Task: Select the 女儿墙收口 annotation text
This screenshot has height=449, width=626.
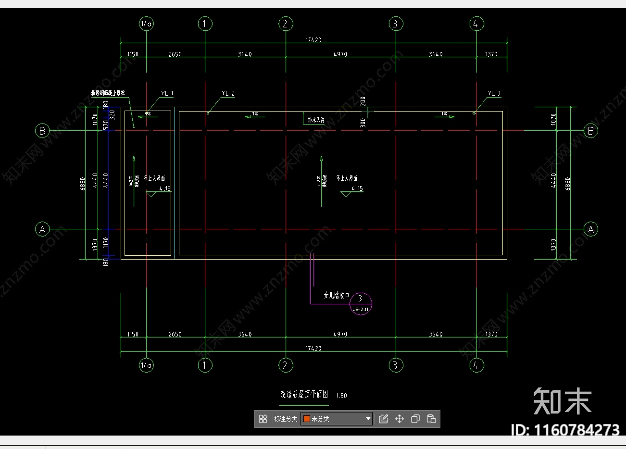Action: 337,295
